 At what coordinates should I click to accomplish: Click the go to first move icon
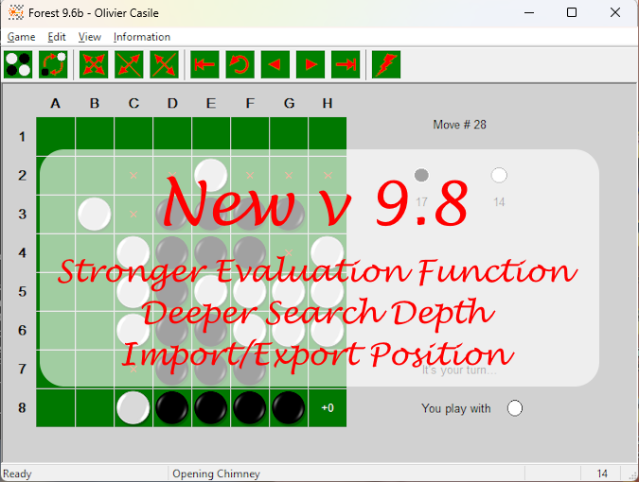point(204,64)
